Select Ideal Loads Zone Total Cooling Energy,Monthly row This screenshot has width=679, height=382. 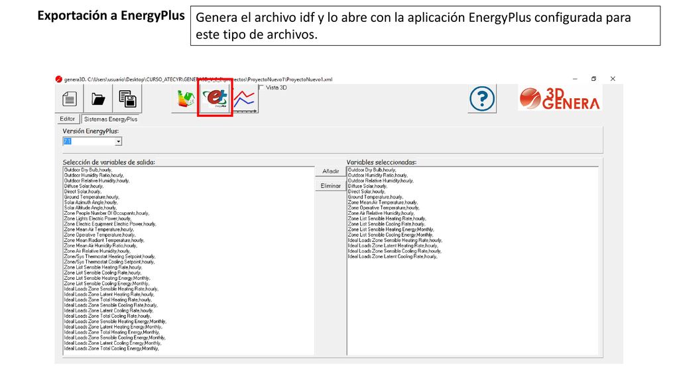(111, 349)
